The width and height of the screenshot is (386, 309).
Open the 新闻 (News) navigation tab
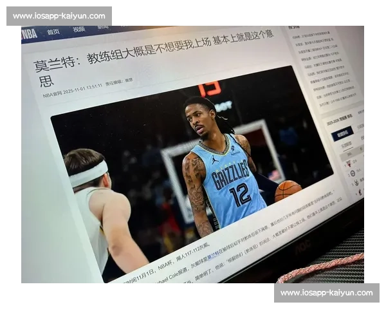[103, 28]
